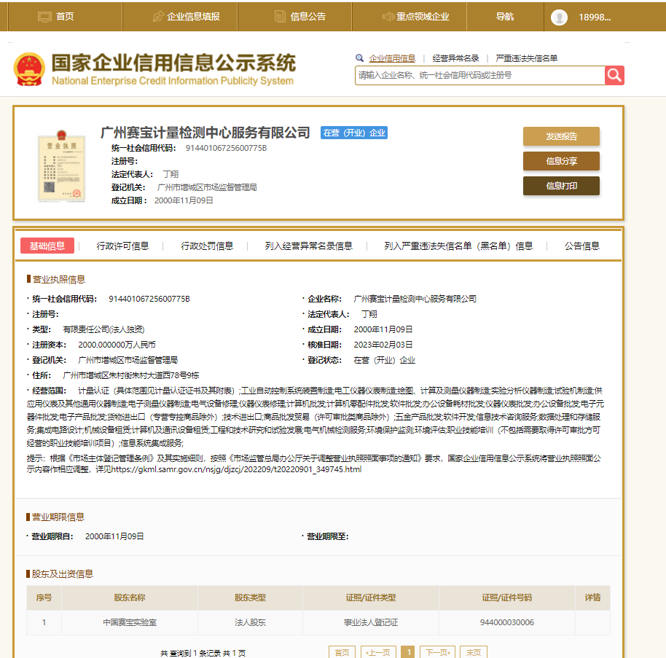This screenshot has height=658, width=666.
Task: Click the 首页 home icon in top navigation
Action: coord(44,15)
